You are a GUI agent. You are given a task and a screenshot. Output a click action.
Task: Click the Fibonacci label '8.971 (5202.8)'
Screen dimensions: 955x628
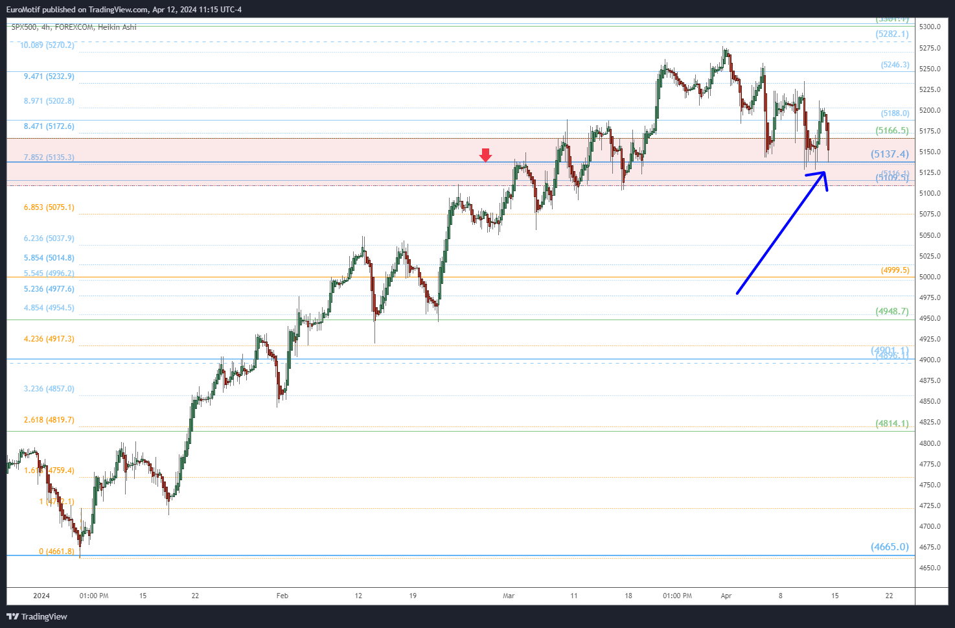pyautogui.click(x=49, y=101)
